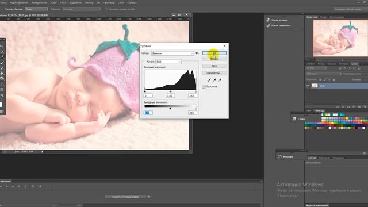The width and height of the screenshot is (368, 207).
Task: Open the Просмотр menu in menu bar
Action: click(x=109, y=3)
